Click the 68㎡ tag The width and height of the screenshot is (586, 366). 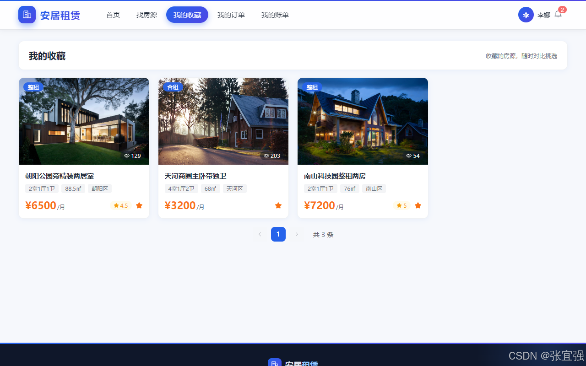pyautogui.click(x=211, y=188)
